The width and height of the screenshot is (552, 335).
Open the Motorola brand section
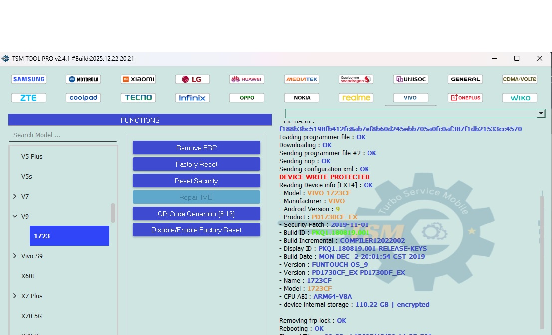[x=83, y=79]
